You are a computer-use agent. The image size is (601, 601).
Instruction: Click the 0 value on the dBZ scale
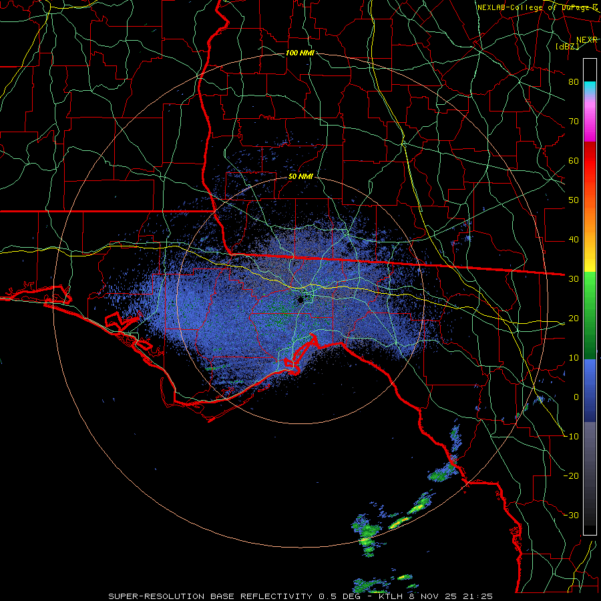576,397
